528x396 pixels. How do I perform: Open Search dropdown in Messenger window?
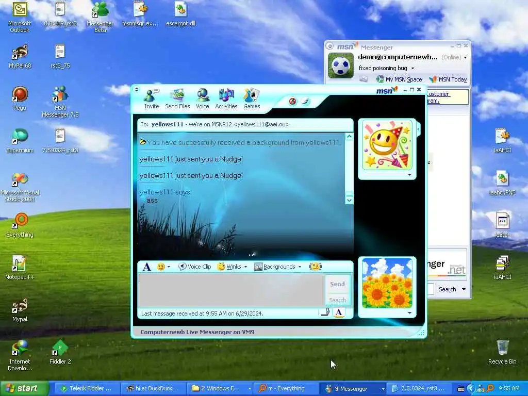pyautogui.click(x=464, y=289)
